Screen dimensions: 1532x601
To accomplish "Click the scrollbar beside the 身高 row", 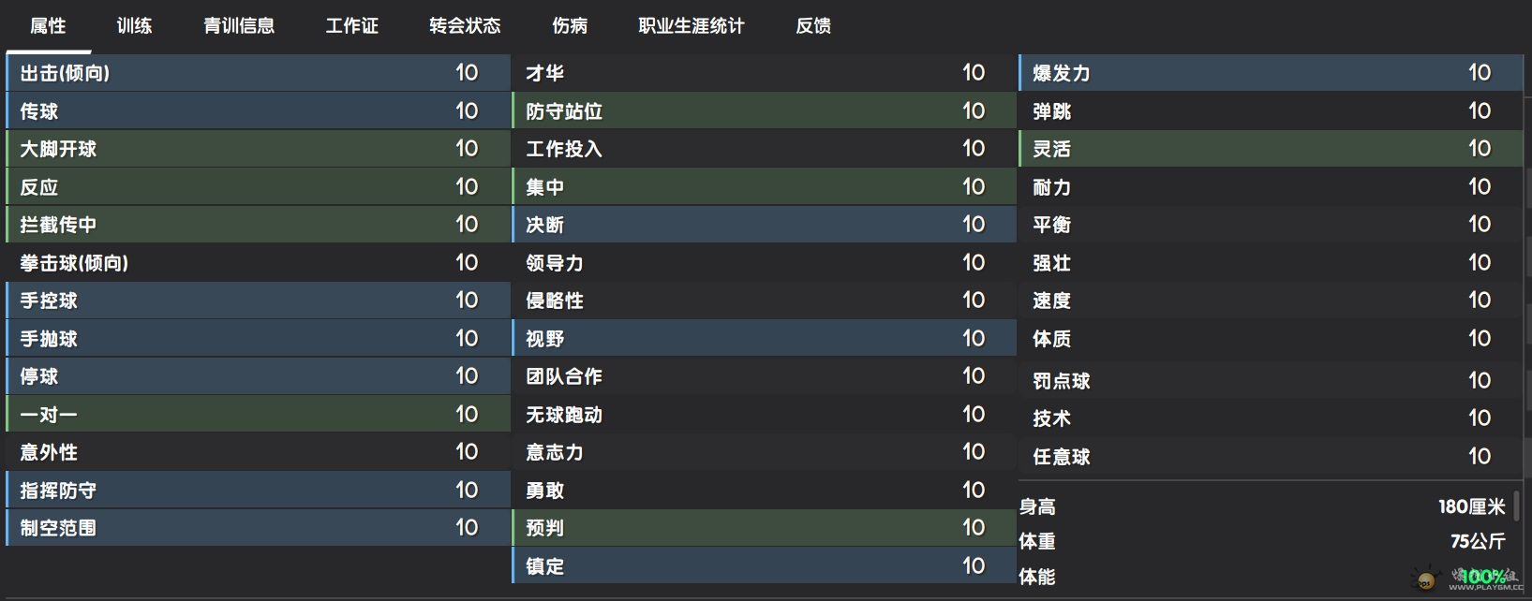I will pos(1516,506).
